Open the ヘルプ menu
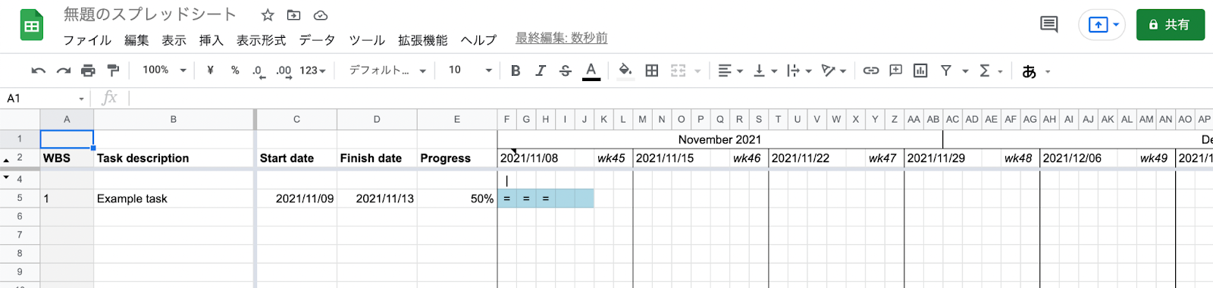 pos(478,40)
